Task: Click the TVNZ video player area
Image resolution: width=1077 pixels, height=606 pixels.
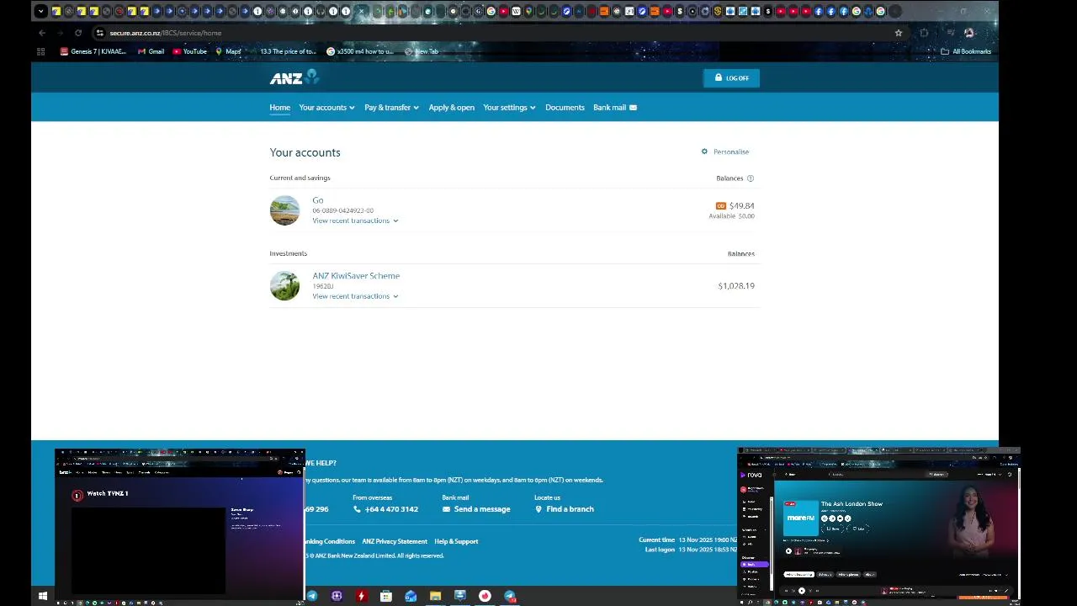Action: 148,550
